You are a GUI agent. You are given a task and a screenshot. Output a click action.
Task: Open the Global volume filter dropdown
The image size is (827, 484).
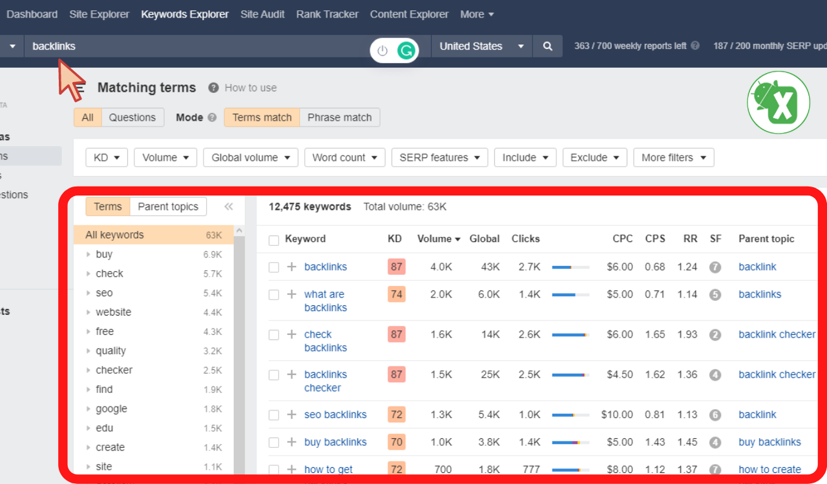251,157
